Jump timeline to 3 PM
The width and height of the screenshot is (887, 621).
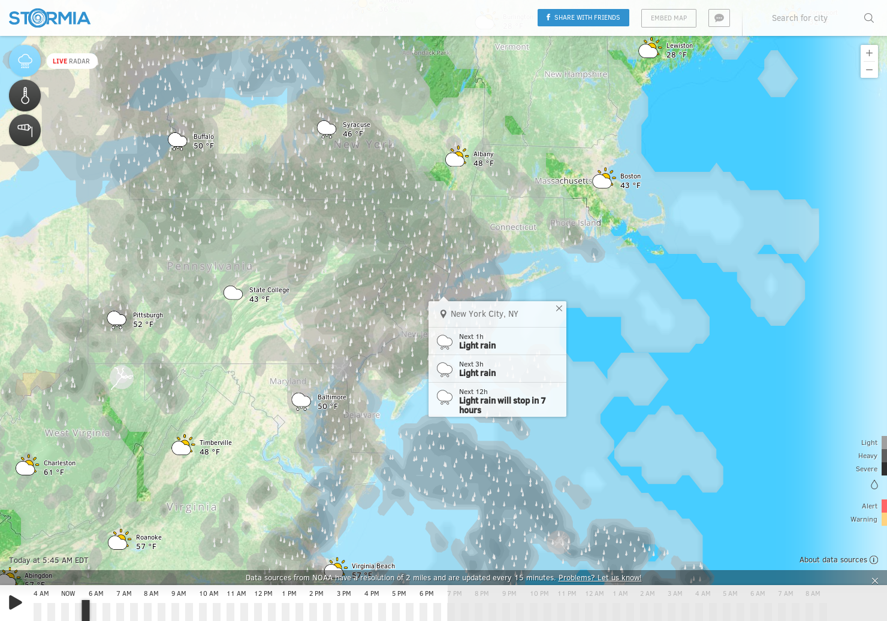pyautogui.click(x=344, y=594)
